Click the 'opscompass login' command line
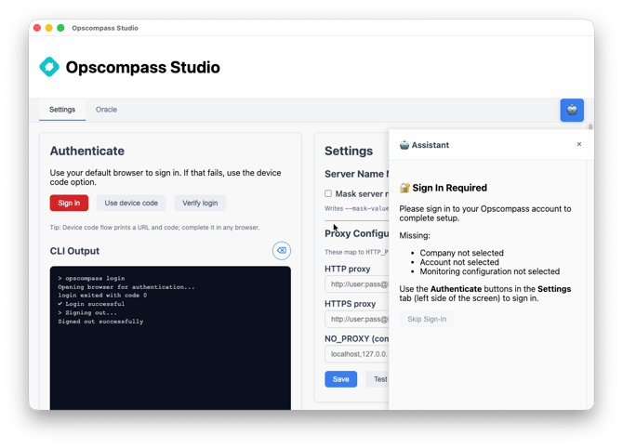The height and width of the screenshot is (448, 623). [91, 278]
